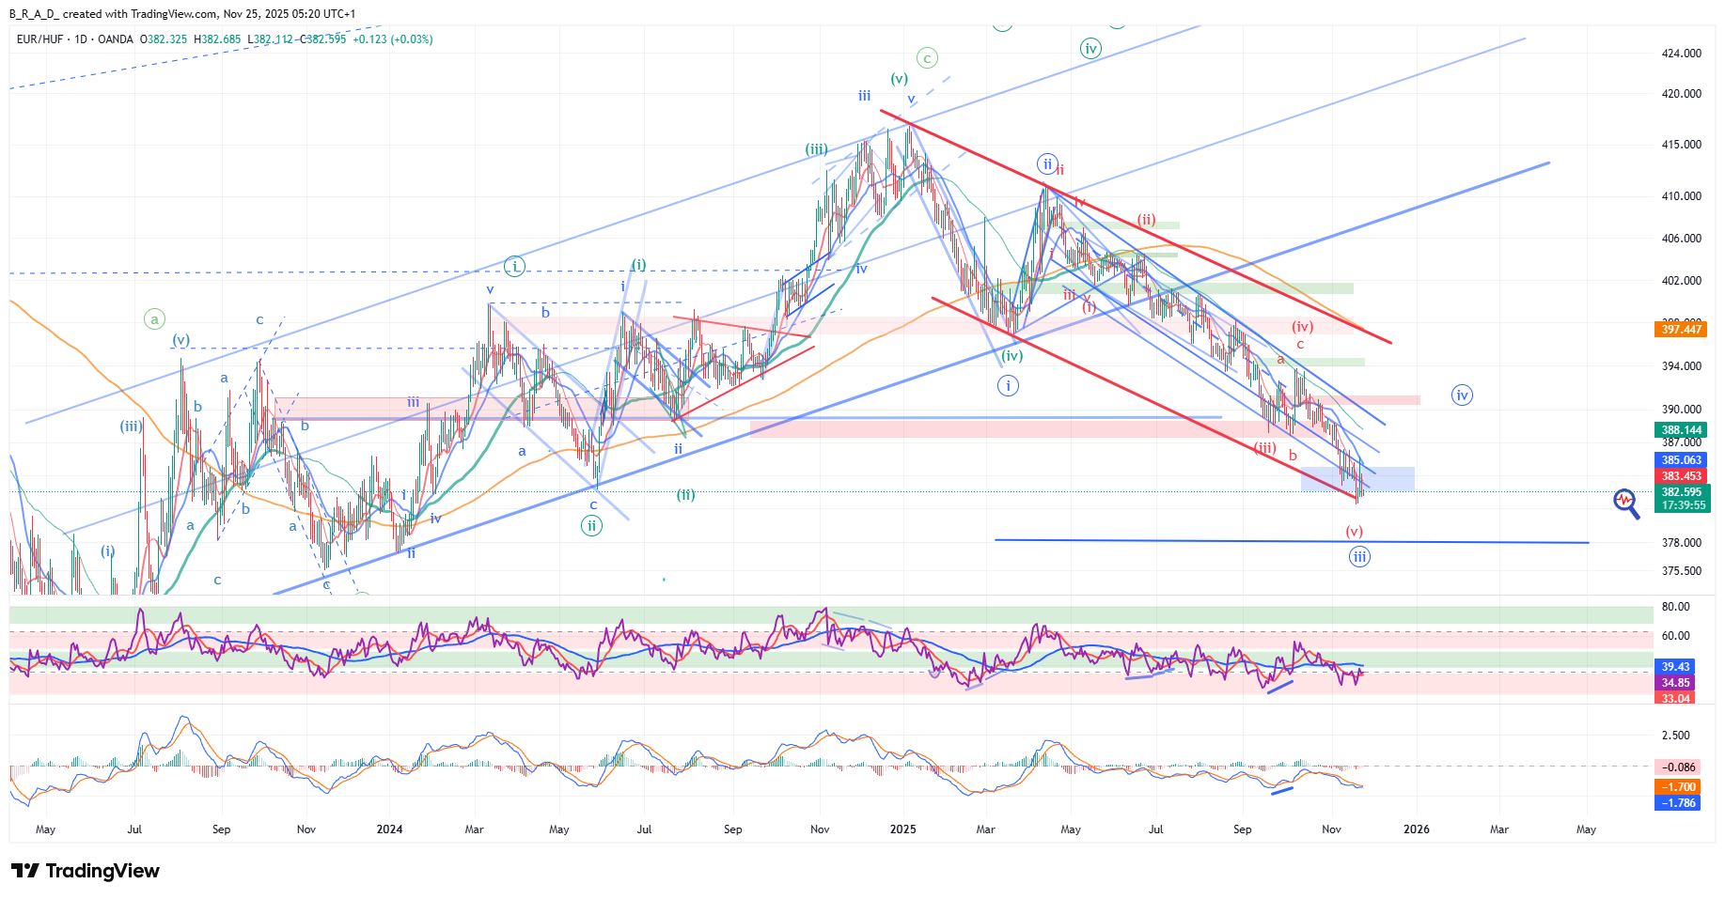
Task: Click the red 383.453 price label
Action: 1681,476
